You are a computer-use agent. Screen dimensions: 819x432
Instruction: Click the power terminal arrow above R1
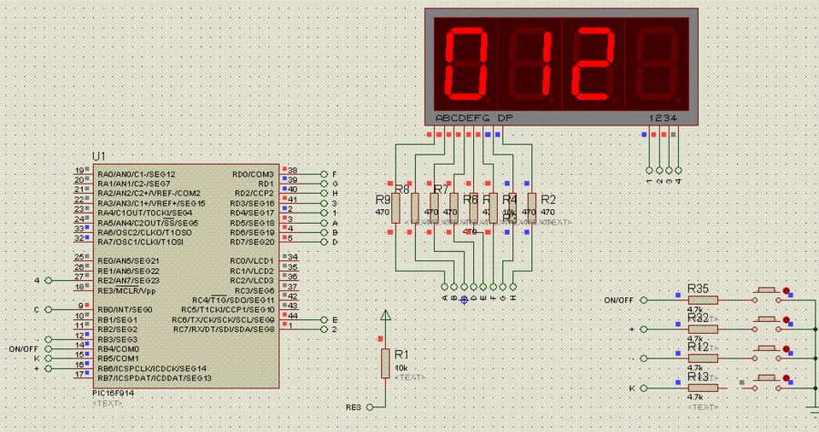(386, 316)
